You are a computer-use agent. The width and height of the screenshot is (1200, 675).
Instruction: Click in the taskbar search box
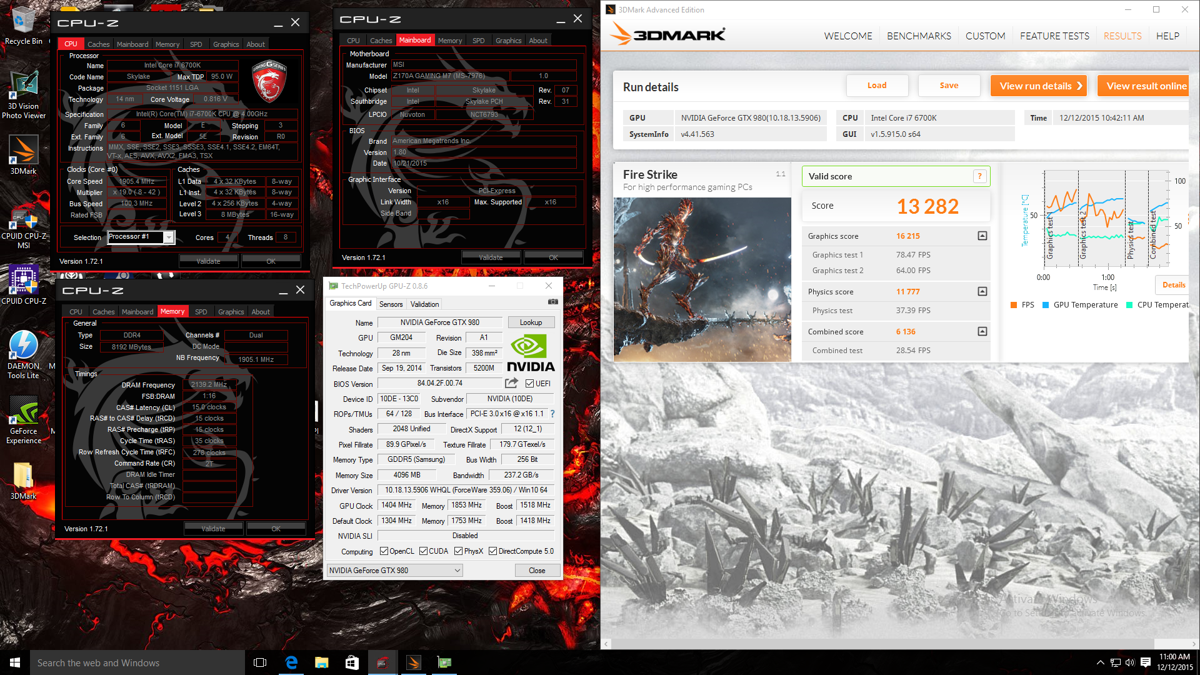pyautogui.click(x=137, y=662)
